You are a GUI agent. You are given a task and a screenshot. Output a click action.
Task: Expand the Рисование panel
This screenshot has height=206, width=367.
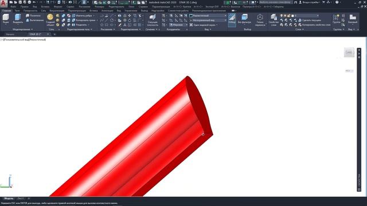coord(108,29)
